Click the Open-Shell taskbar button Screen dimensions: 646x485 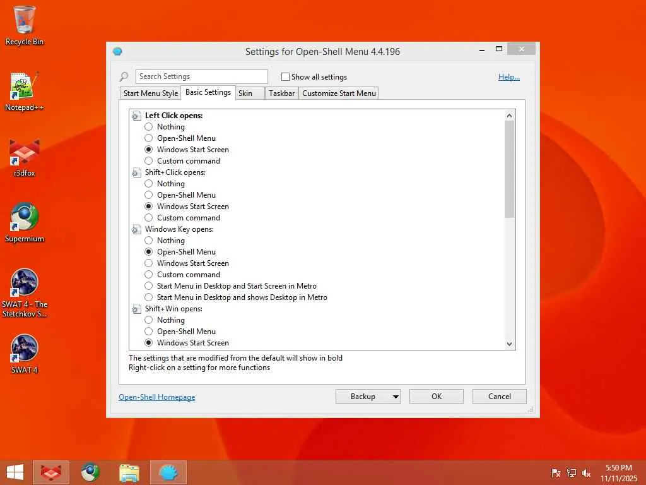(168, 472)
